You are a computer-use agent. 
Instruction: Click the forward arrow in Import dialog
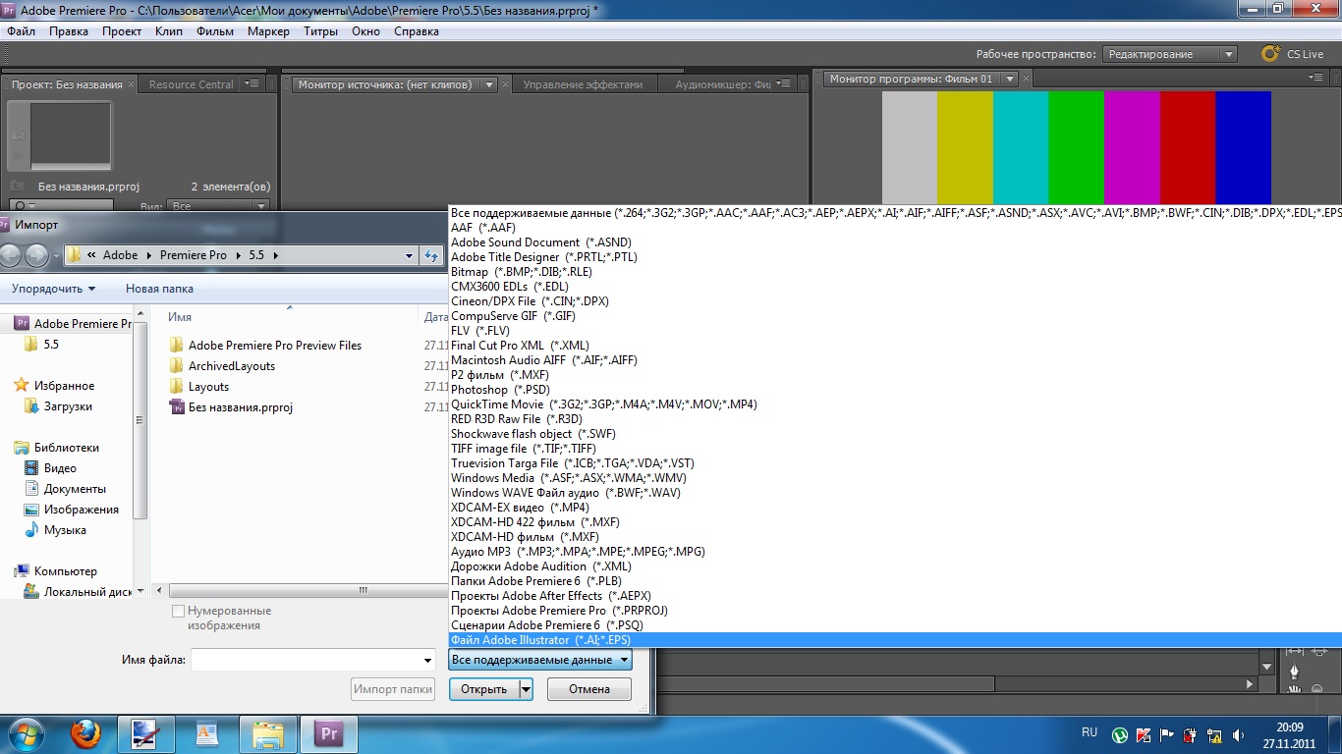click(x=36, y=255)
